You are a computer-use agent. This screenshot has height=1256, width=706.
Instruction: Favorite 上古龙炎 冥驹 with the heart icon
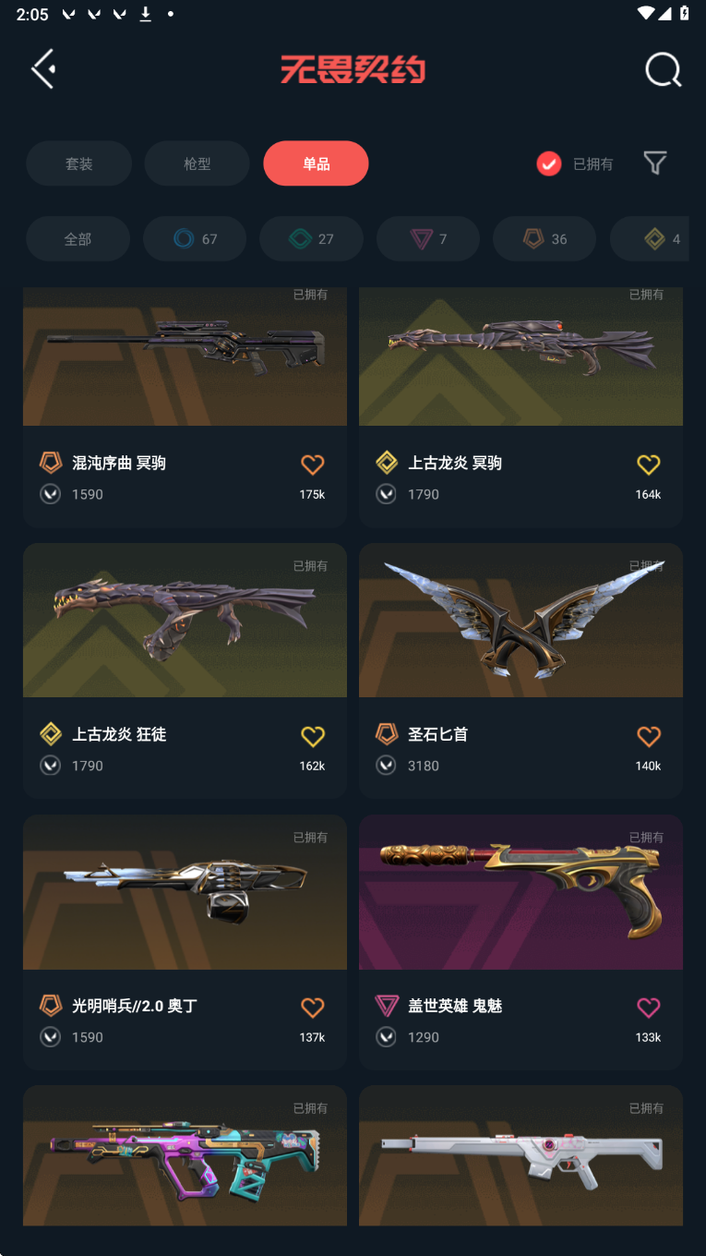pyautogui.click(x=649, y=465)
